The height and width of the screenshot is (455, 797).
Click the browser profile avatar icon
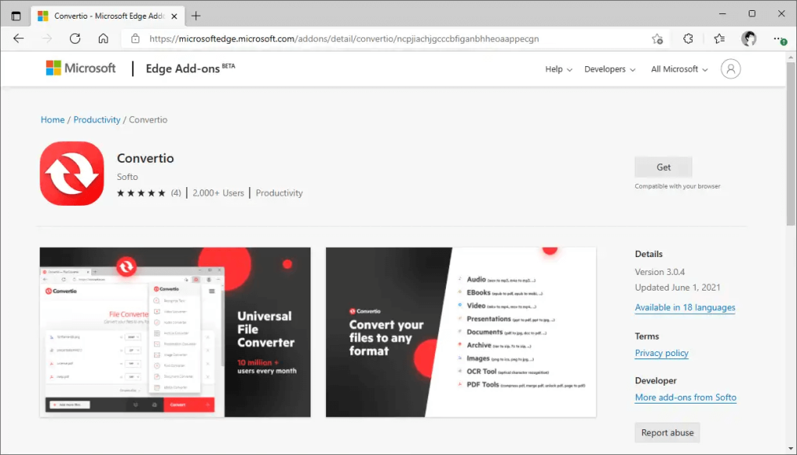pyautogui.click(x=749, y=38)
